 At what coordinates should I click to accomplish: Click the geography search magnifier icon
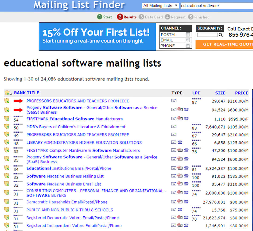(221, 35)
